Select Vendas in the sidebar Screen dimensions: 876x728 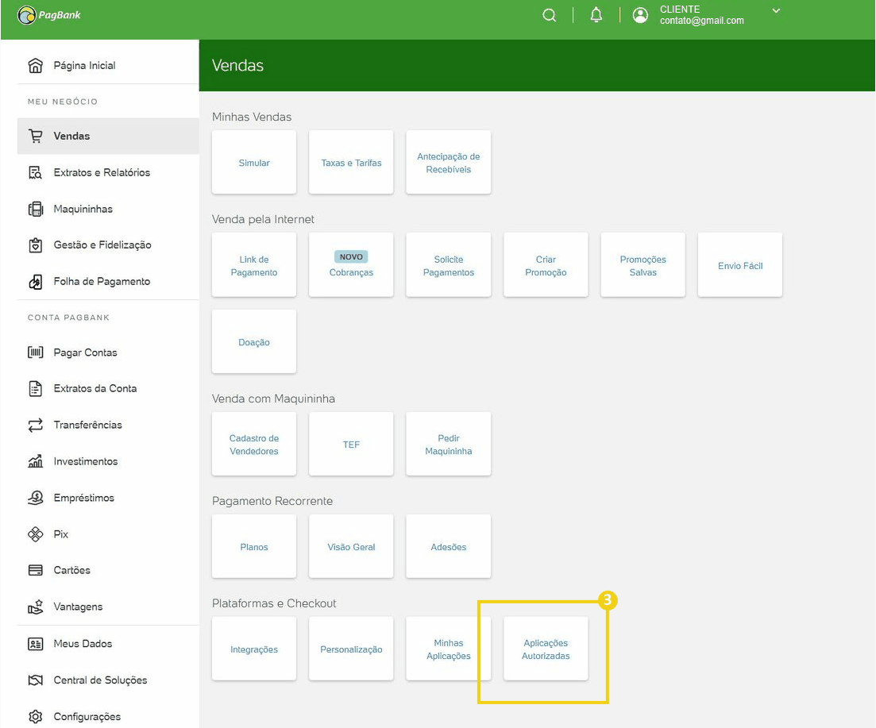pyautogui.click(x=108, y=136)
